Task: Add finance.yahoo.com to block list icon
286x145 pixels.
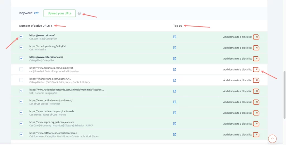Action: [256, 80]
